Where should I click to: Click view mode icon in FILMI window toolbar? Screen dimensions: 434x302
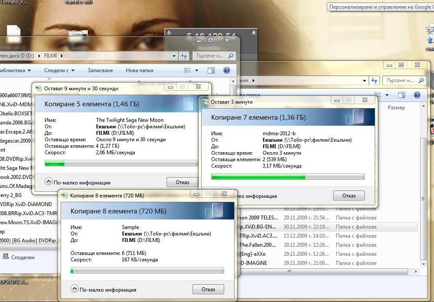pyautogui.click(x=187, y=70)
